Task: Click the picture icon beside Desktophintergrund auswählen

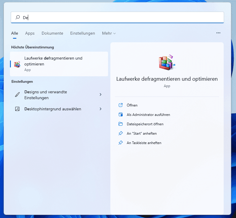Action: point(17,109)
